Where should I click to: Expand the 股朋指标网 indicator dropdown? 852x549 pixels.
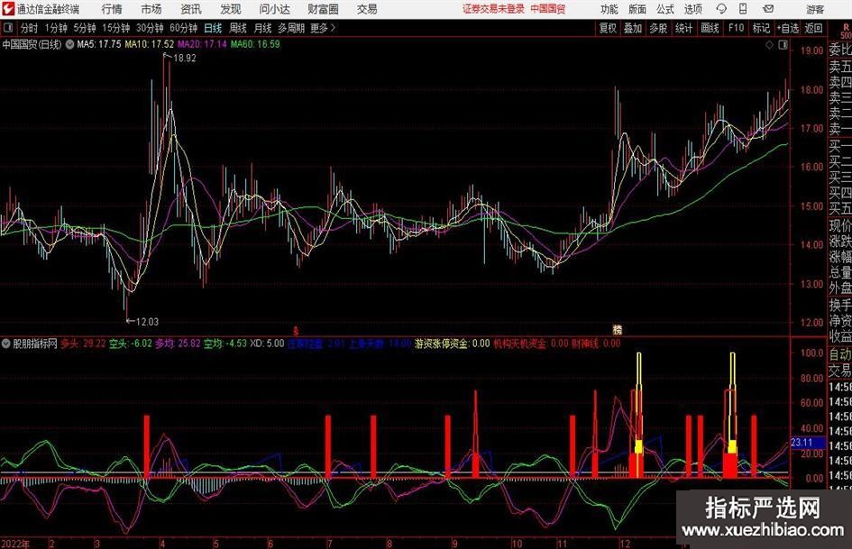pyautogui.click(x=6, y=343)
